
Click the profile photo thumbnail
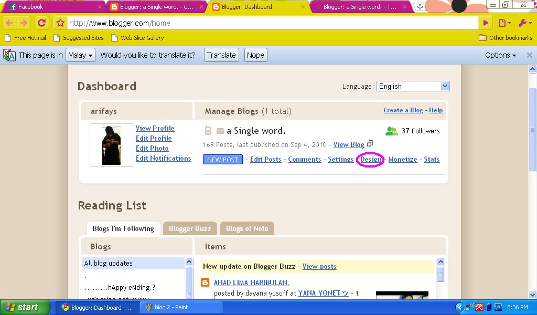pyautogui.click(x=111, y=145)
